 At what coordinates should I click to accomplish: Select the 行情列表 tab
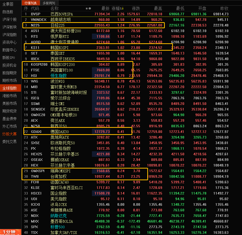pos(30,3)
